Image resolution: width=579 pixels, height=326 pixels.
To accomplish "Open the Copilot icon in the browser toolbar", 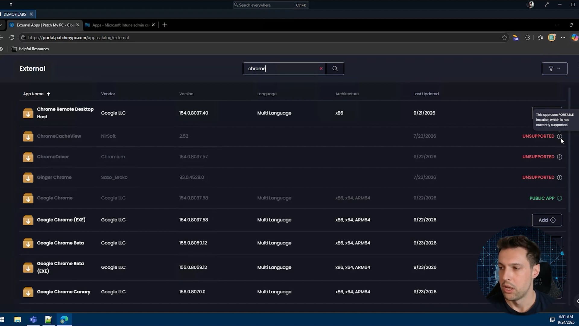I will pos(575,37).
